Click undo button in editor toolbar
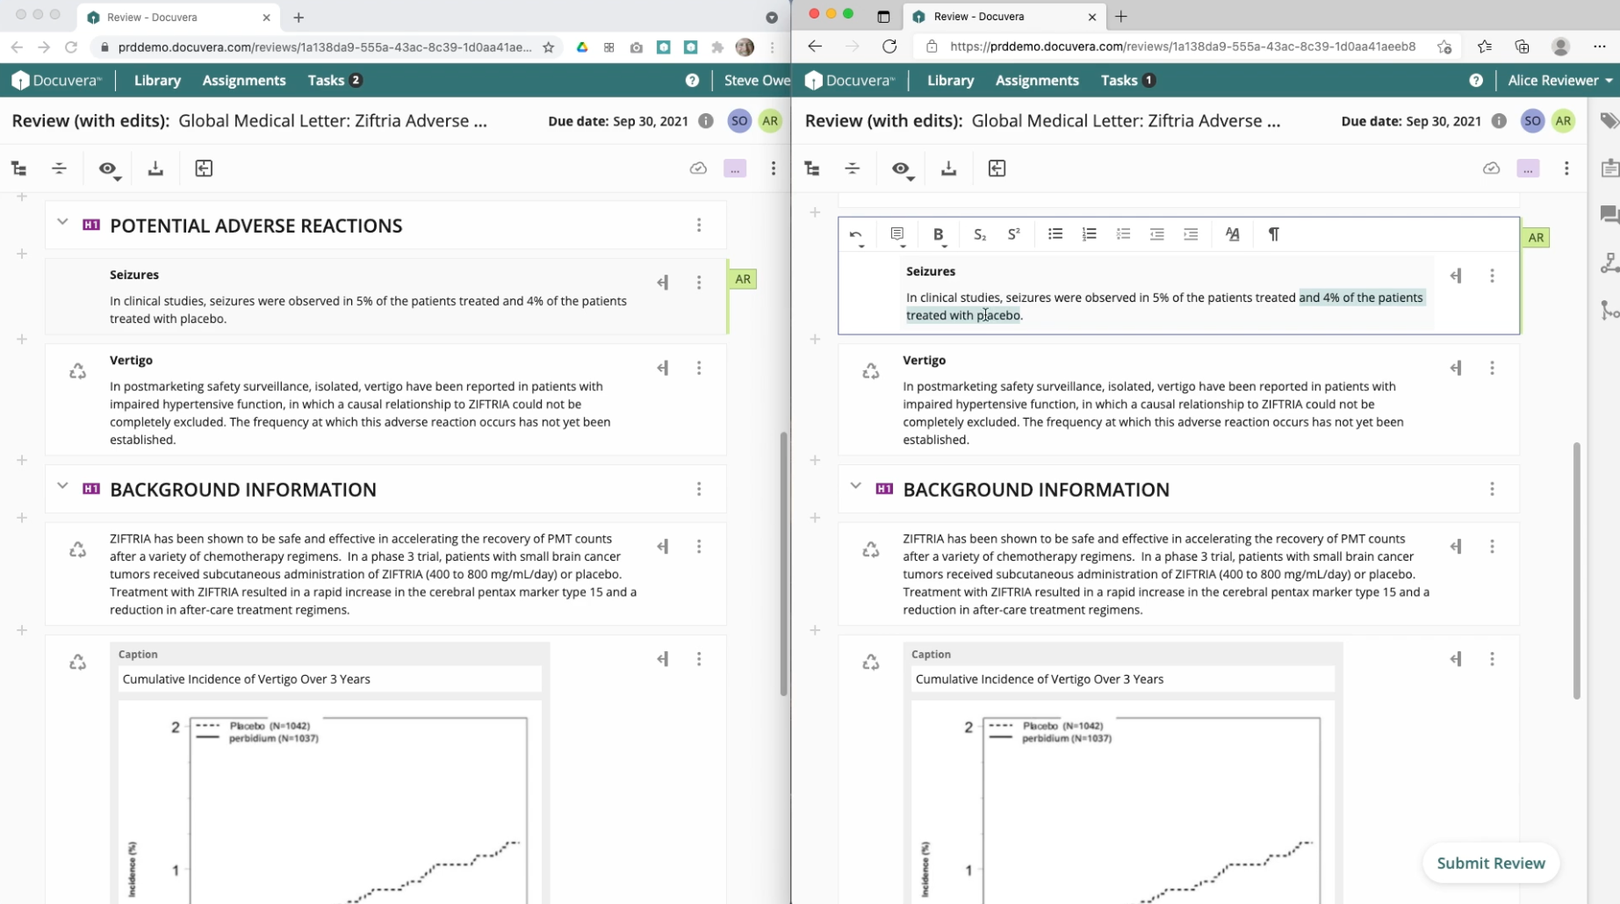Screen dimensions: 1620x904 [856, 234]
